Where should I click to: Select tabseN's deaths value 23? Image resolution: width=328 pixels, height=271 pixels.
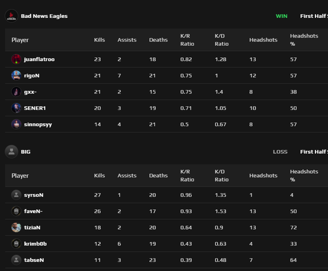153,260
